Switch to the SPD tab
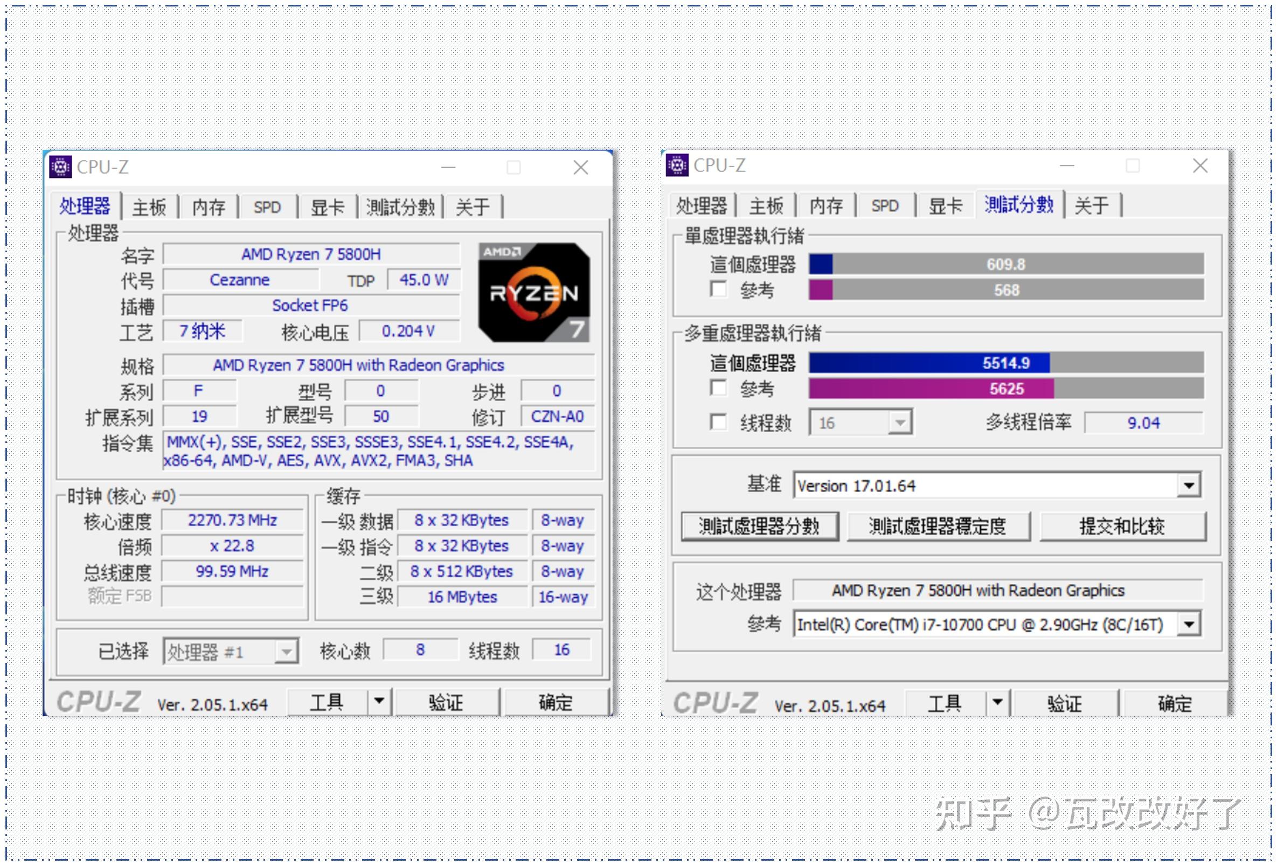 [x=267, y=207]
